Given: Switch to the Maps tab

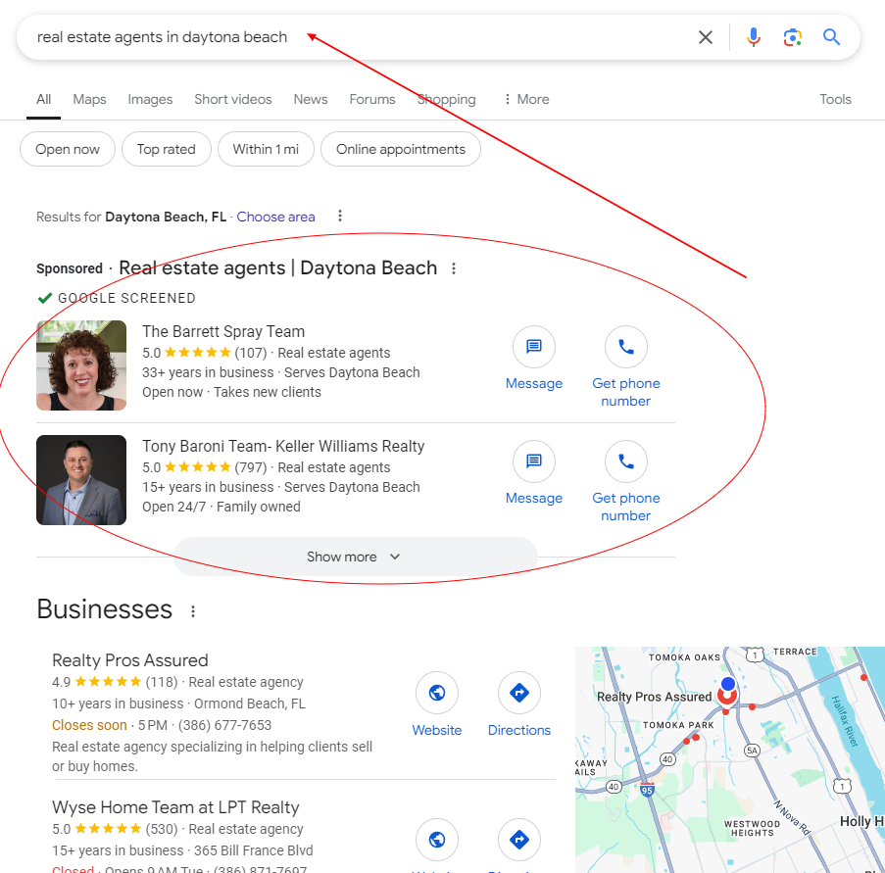Looking at the screenshot, I should (89, 99).
